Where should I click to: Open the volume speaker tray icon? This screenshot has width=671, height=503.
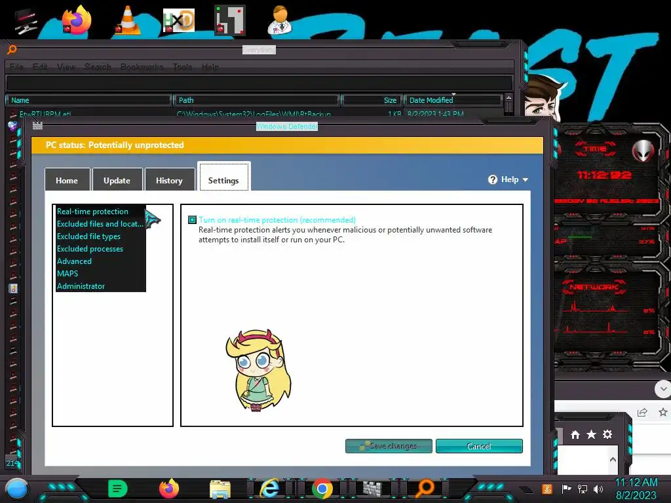coord(598,489)
